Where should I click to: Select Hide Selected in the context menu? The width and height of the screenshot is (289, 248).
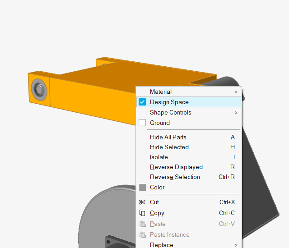(169, 147)
